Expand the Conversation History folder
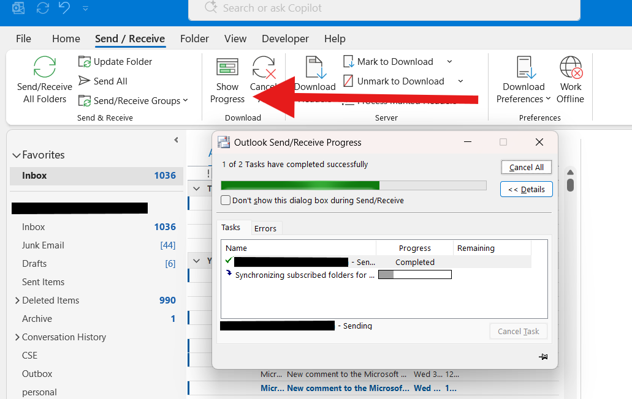Viewport: 632px width, 399px height. [x=17, y=337]
